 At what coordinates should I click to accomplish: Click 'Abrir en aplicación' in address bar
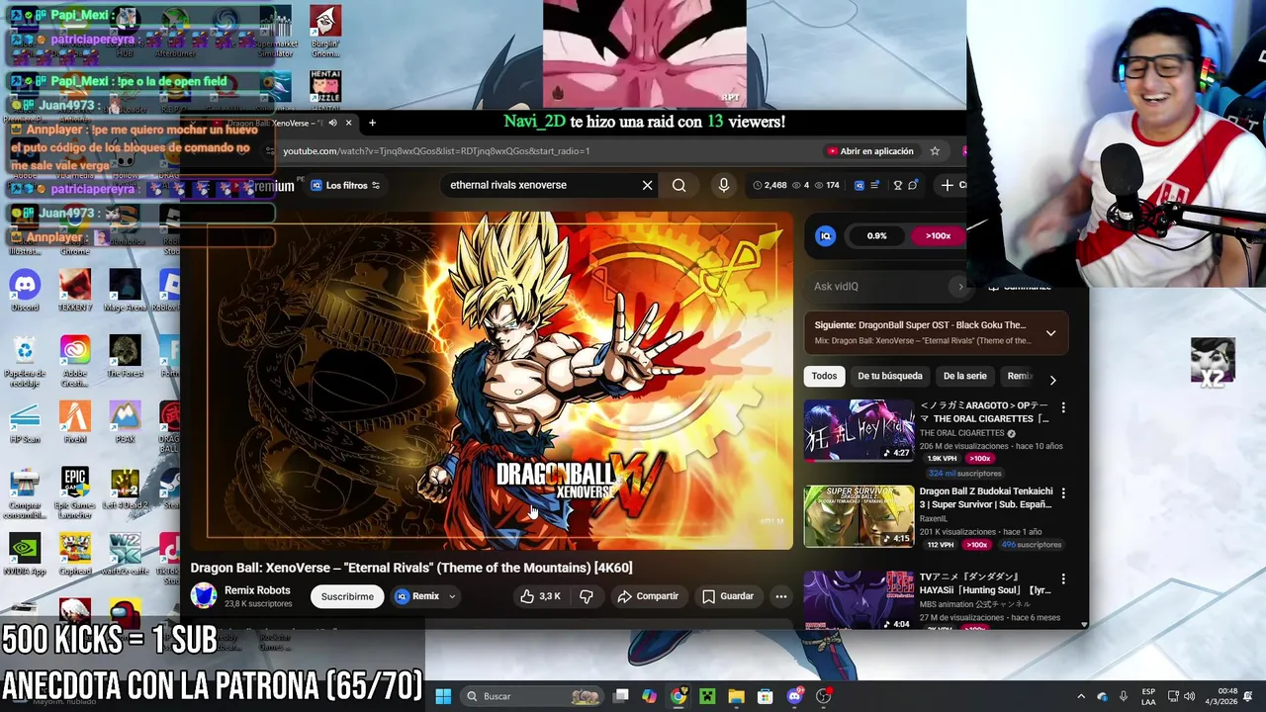(x=870, y=151)
